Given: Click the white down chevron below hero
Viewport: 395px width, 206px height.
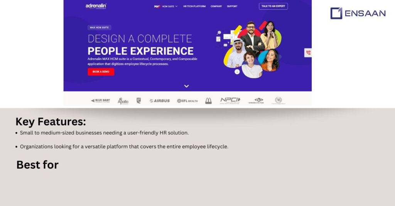Looking at the screenshot, I should (186, 86).
